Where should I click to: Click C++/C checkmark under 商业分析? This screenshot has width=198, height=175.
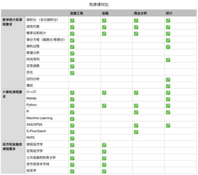point(136,93)
